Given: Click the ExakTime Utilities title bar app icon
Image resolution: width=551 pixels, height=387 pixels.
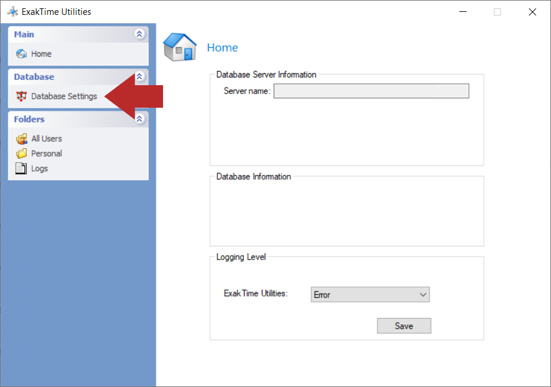Looking at the screenshot, I should [x=12, y=11].
